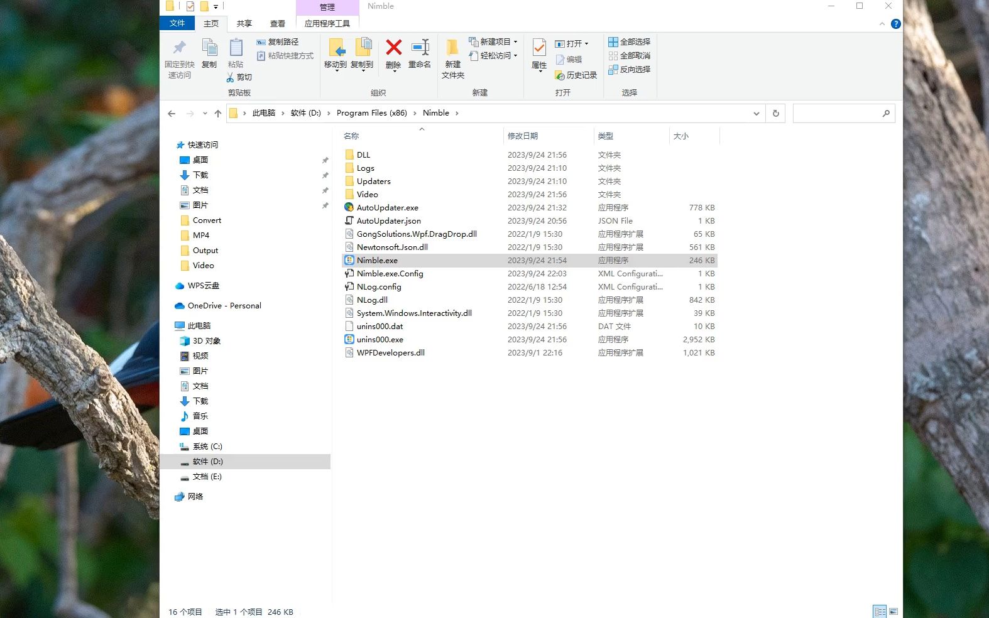989x618 pixels.
Task: Open recent locations dropdown arrow
Action: pos(205,114)
